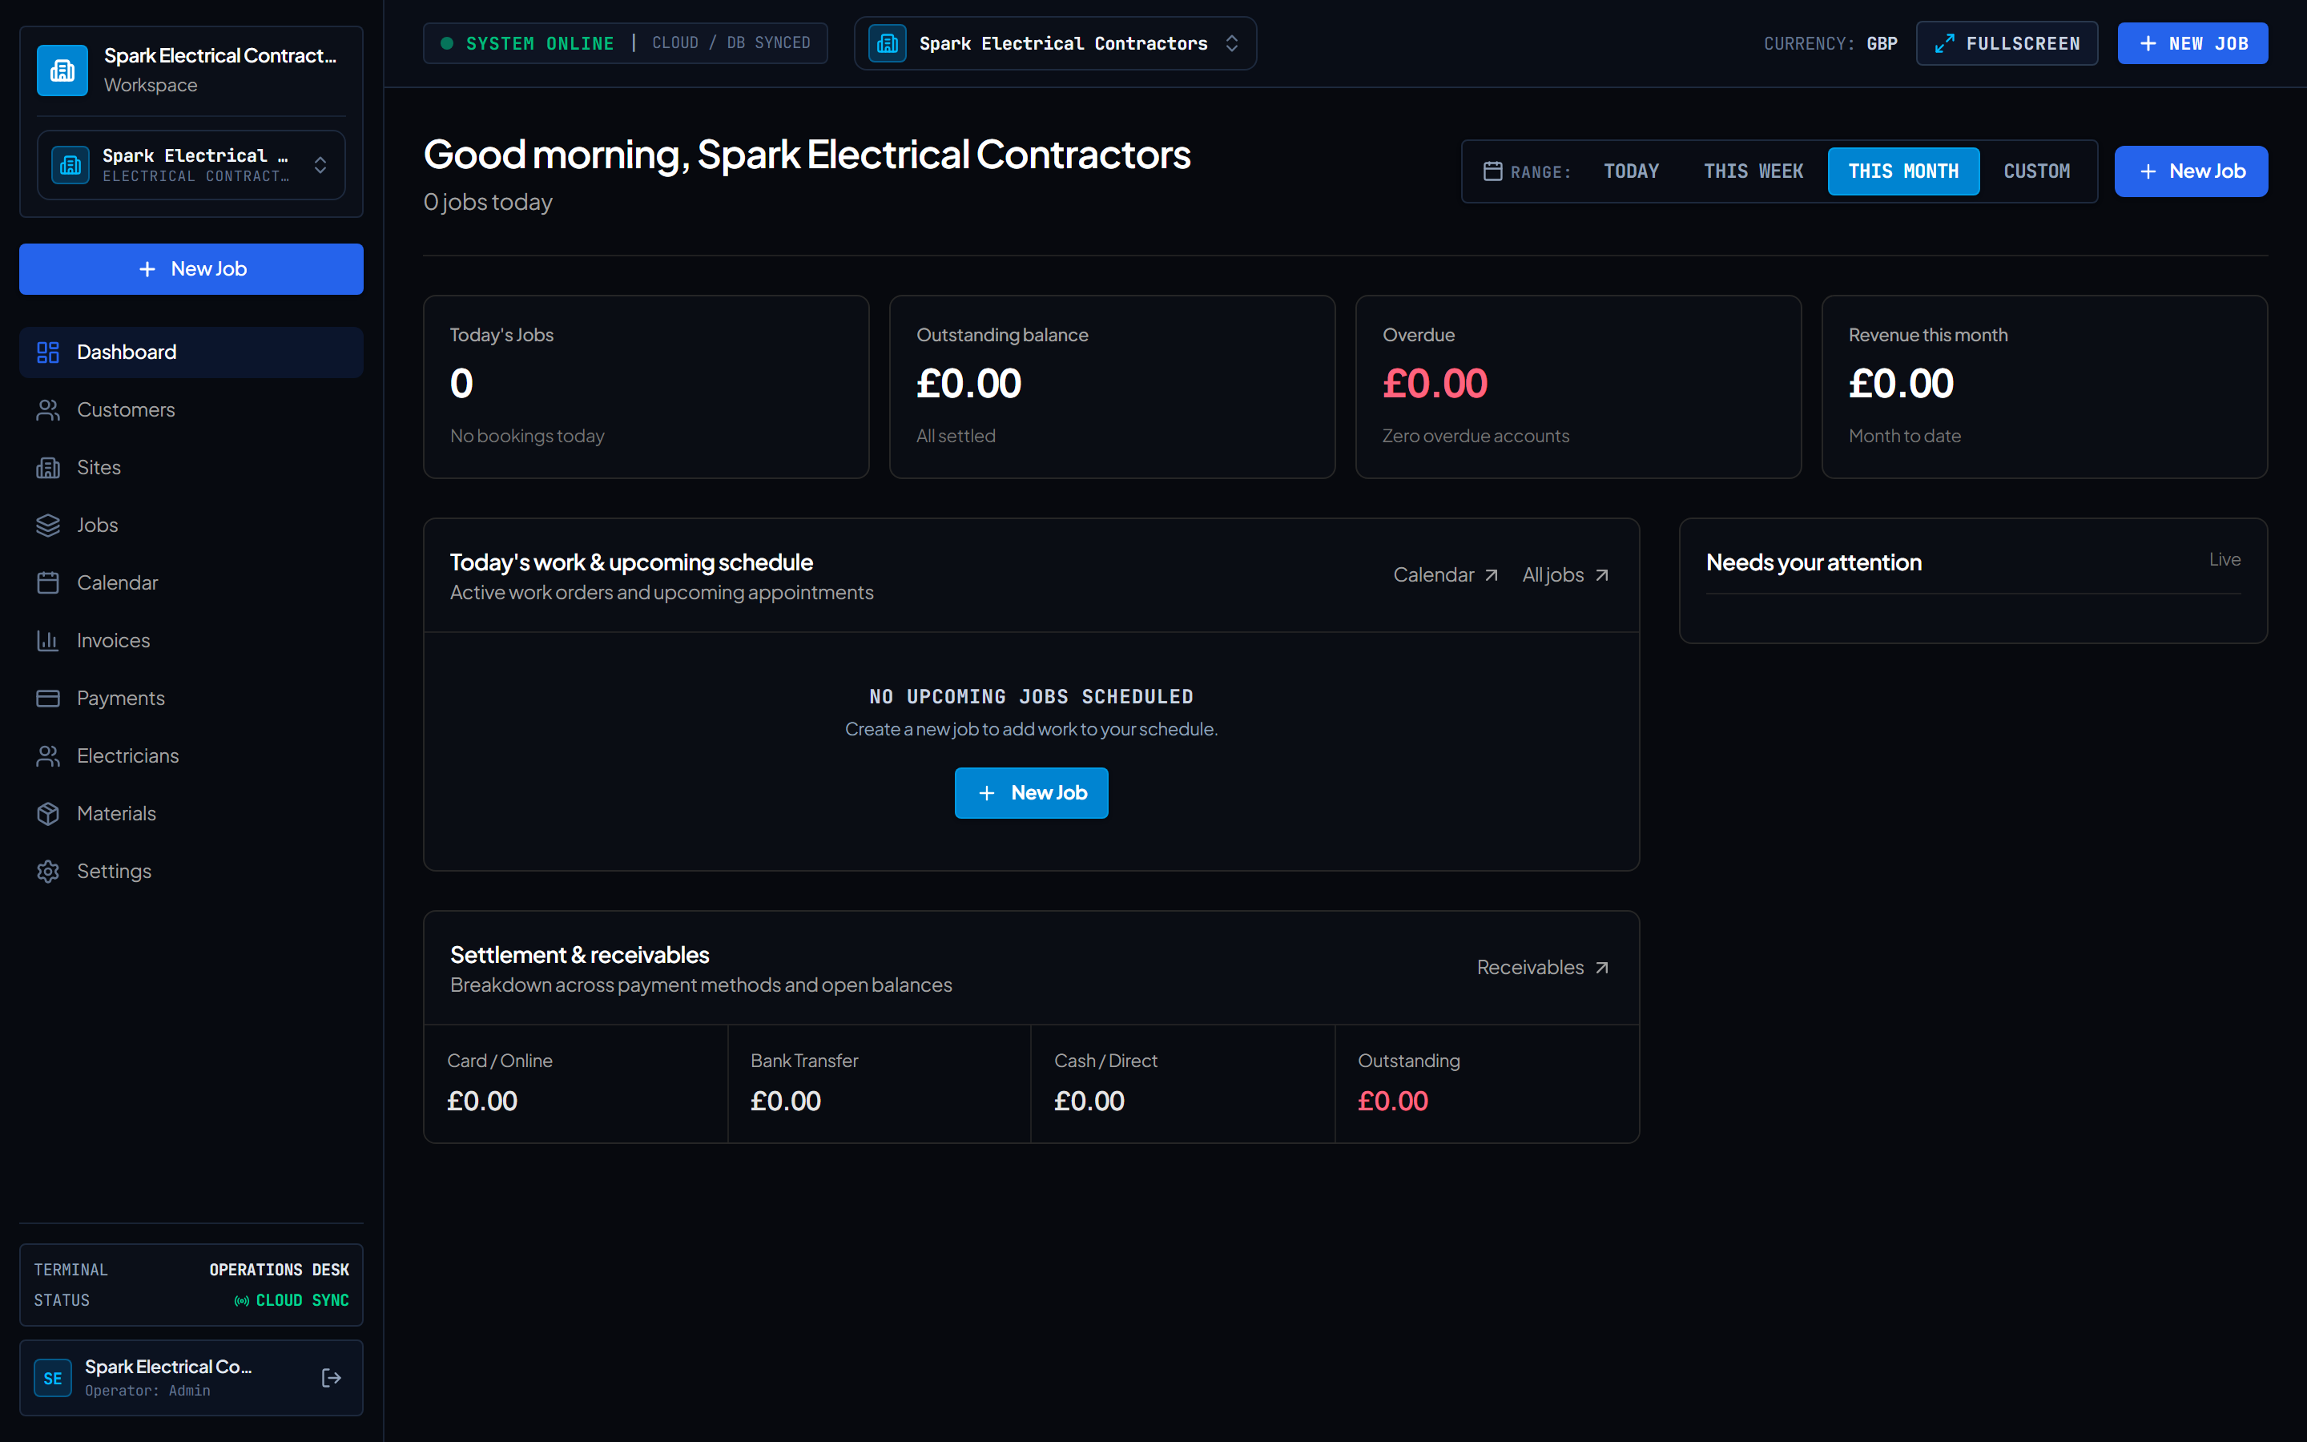Open the Calendar page from sidebar
Screen dimensions: 2307x1442
[191, 582]
